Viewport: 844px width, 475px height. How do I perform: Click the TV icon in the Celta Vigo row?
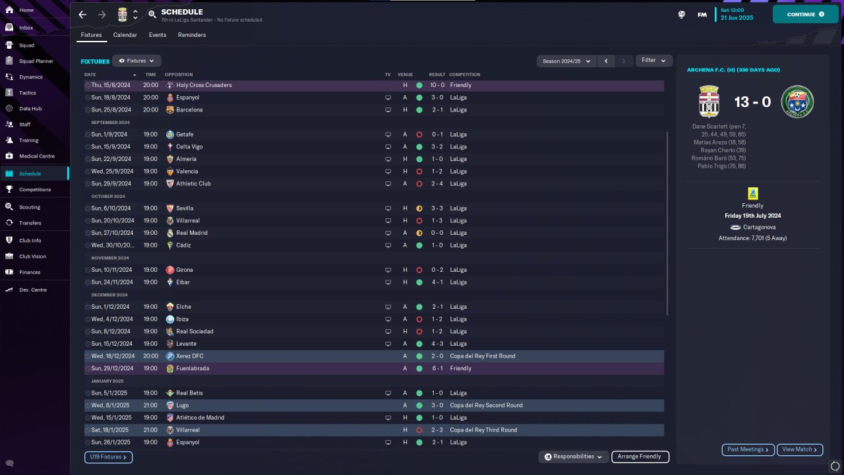point(388,147)
